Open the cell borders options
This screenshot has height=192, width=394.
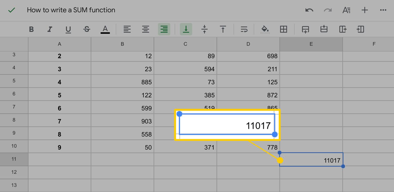coord(283,29)
